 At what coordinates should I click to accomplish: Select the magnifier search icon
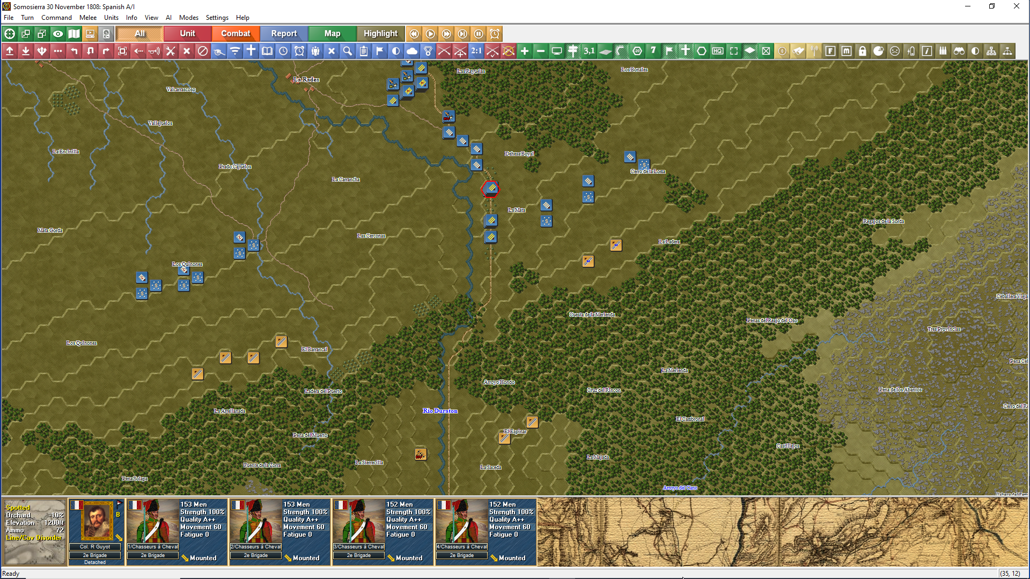[348, 51]
